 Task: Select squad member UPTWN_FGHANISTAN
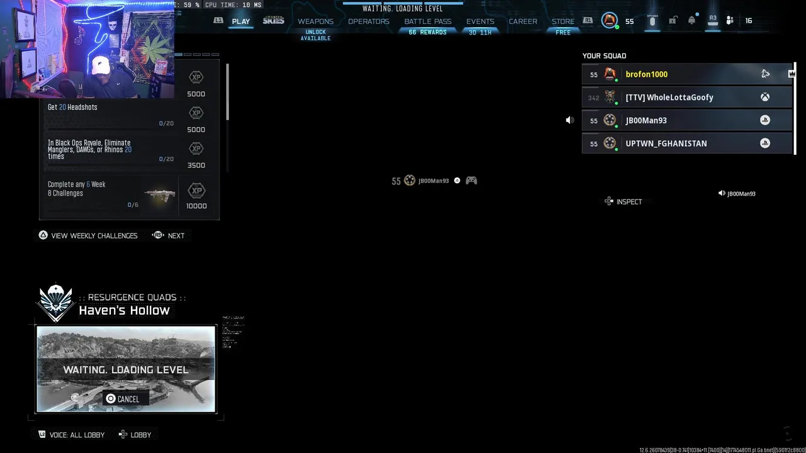[x=686, y=143]
